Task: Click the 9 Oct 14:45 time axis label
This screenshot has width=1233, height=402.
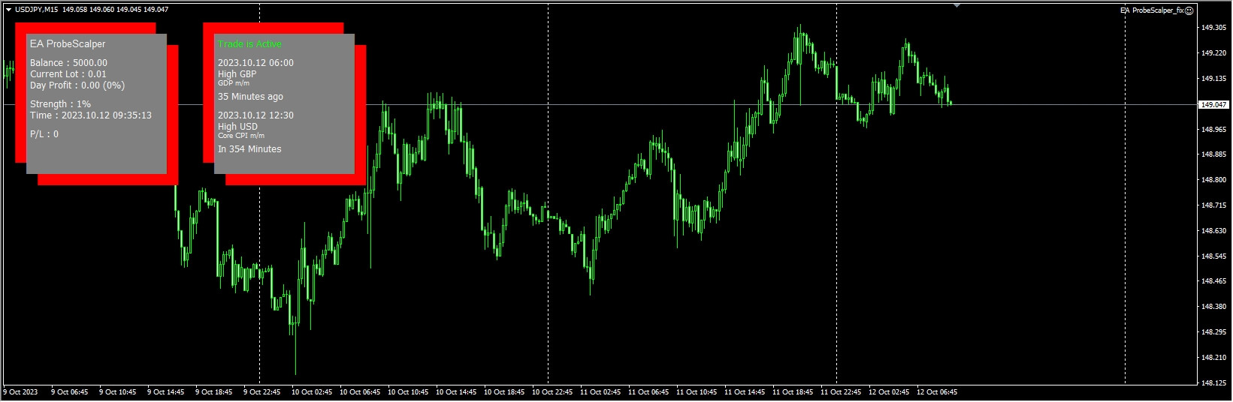Action: [x=165, y=392]
